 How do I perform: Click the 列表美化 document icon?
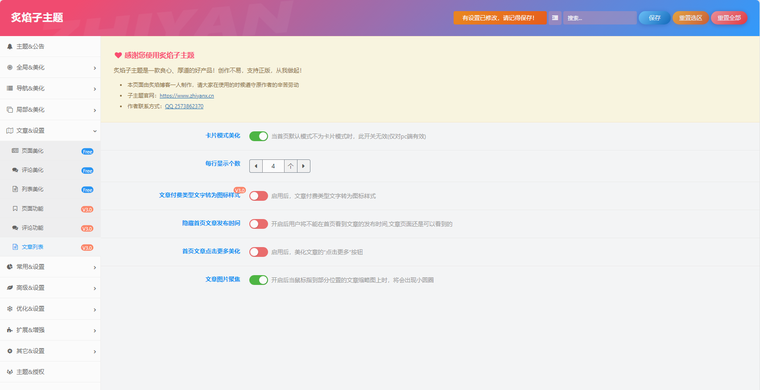[x=15, y=189]
